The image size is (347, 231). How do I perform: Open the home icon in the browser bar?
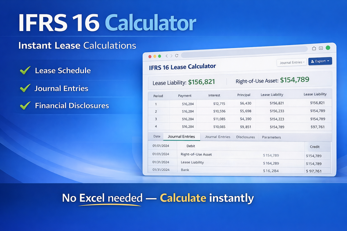point(314,48)
